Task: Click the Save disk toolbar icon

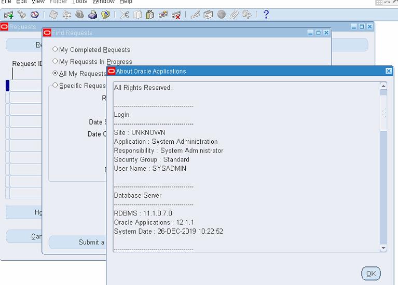Action: (x=53, y=15)
